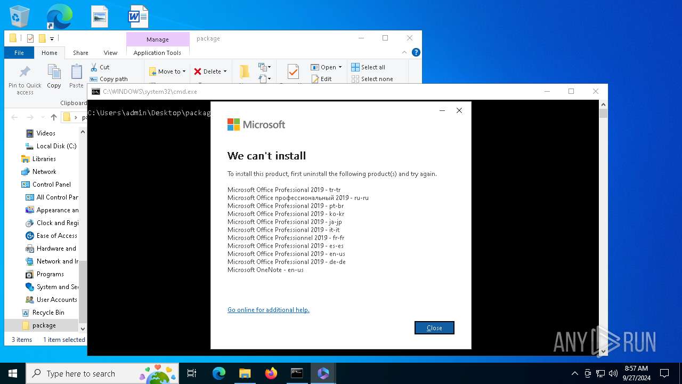Open the Application Tools tab
The height and width of the screenshot is (384, 682).
click(x=157, y=53)
